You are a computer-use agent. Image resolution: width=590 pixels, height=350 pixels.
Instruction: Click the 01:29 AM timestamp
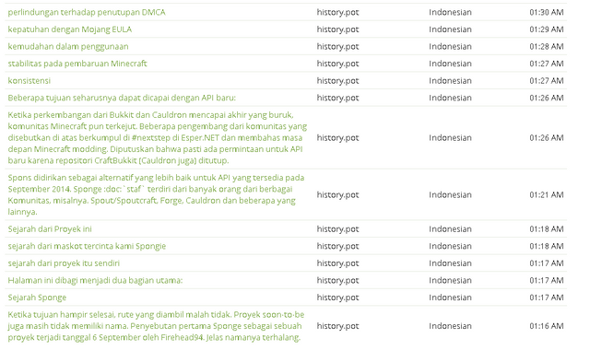coord(547,29)
